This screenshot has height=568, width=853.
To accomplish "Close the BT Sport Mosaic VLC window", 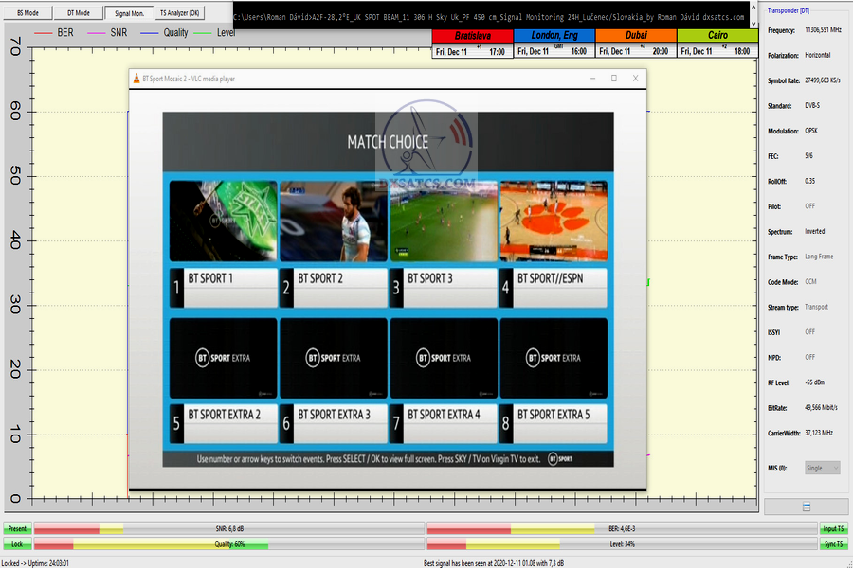I will pyautogui.click(x=635, y=79).
